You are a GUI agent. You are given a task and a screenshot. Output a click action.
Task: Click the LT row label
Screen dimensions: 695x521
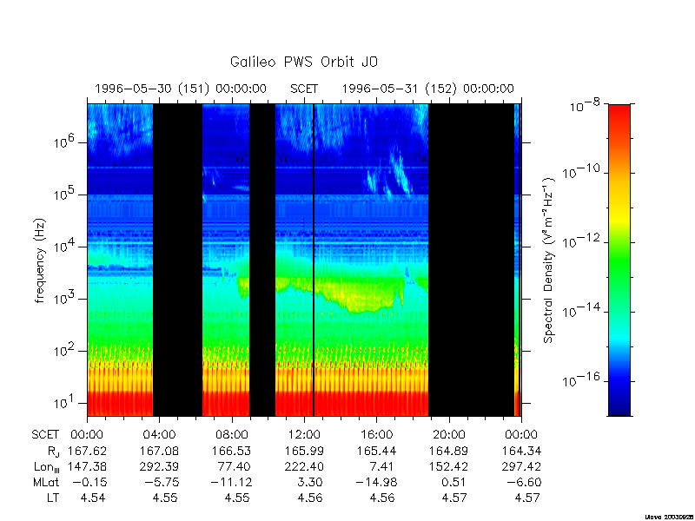pyautogui.click(x=53, y=498)
